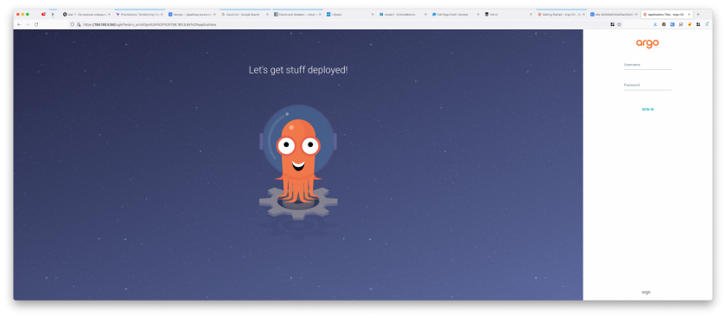Click the browser forward arrow
Screen dimensions: 726x318
[x=28, y=24]
